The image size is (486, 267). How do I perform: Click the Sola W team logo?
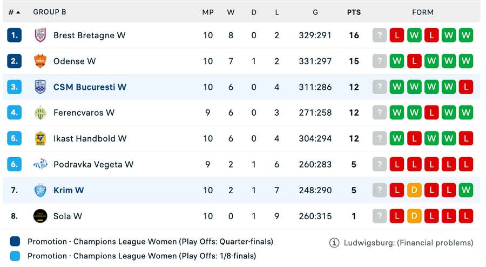tap(40, 216)
